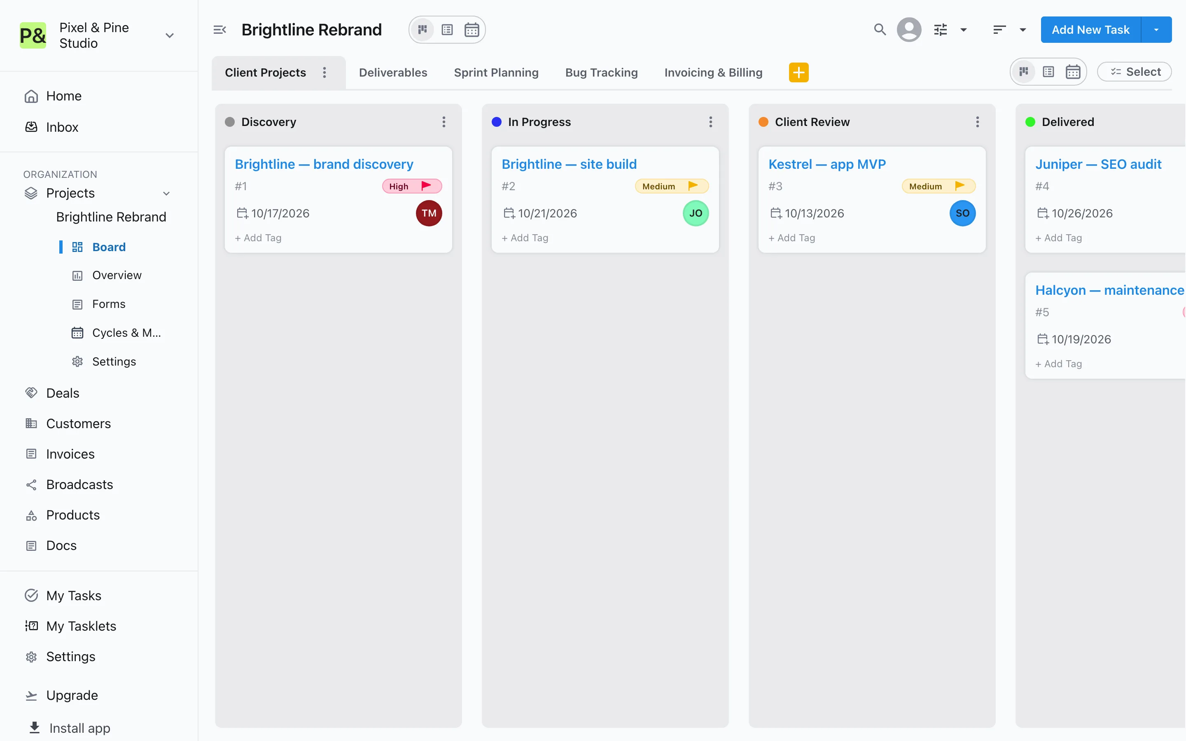
Task: Switch to the Invoicing & Billing tab
Action: pyautogui.click(x=713, y=72)
